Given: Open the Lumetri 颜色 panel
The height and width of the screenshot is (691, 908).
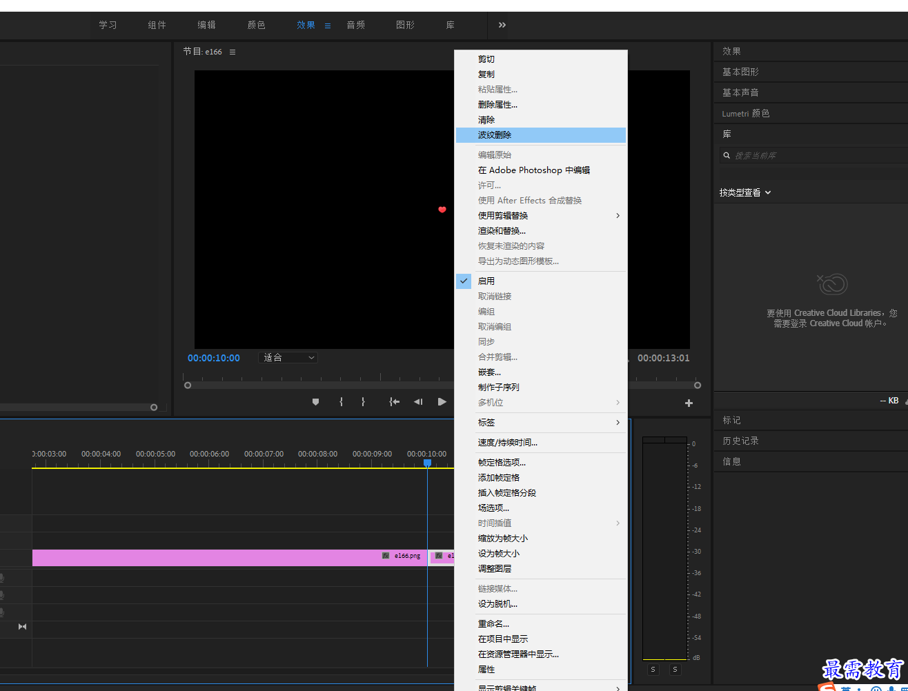Looking at the screenshot, I should [746, 113].
